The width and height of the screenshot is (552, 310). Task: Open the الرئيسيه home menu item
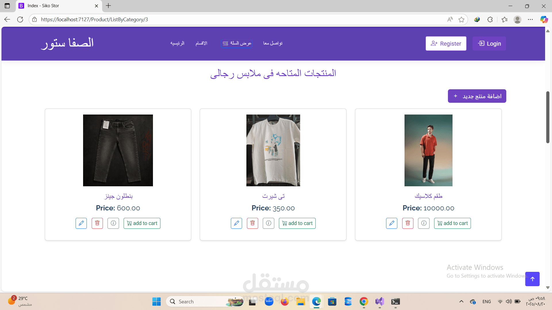pyautogui.click(x=177, y=43)
